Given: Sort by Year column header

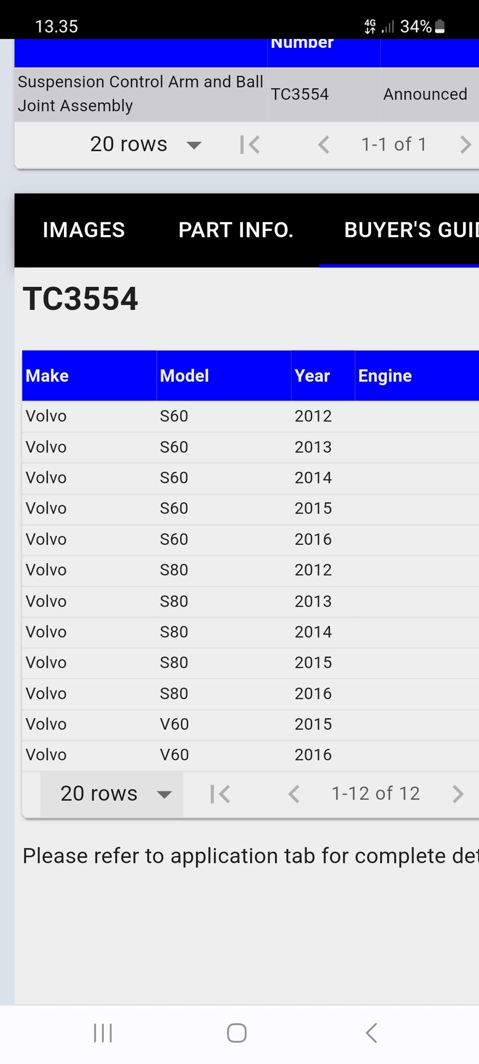Looking at the screenshot, I should coord(312,376).
